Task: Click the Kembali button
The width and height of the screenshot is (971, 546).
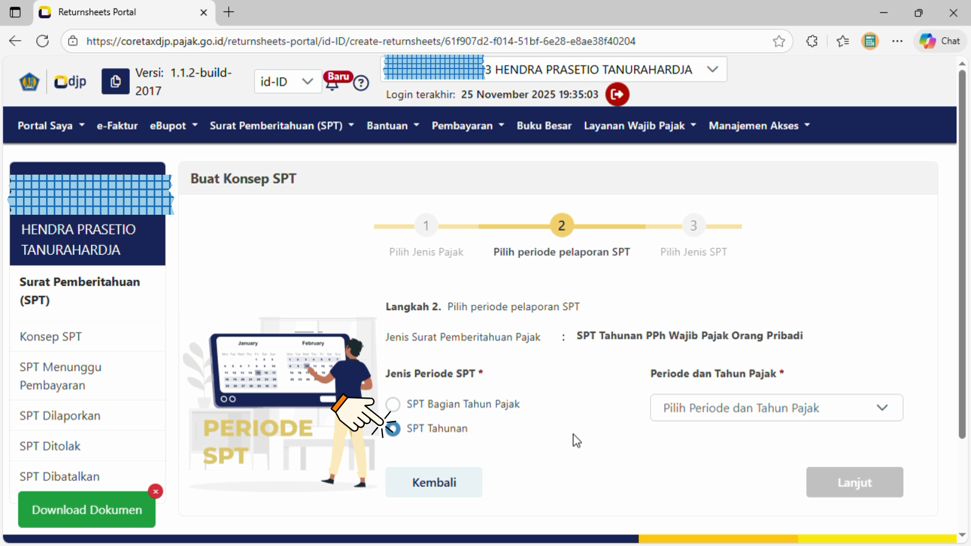Action: 434,482
